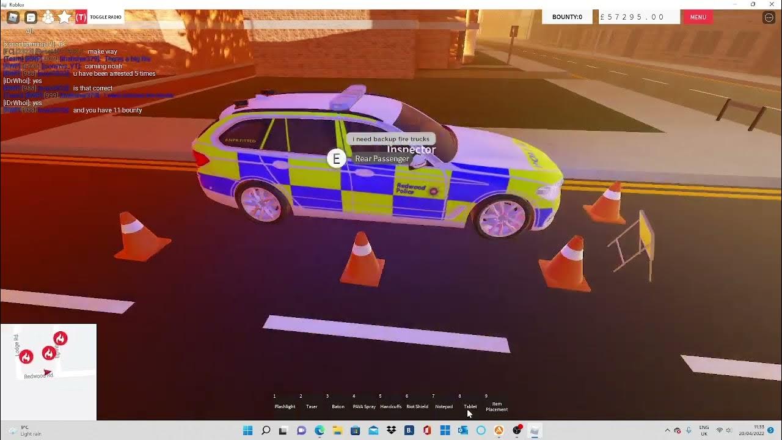Viewport: 782px width, 440px height.
Task: Equip the PAVA Spray item
Action: 364,402
